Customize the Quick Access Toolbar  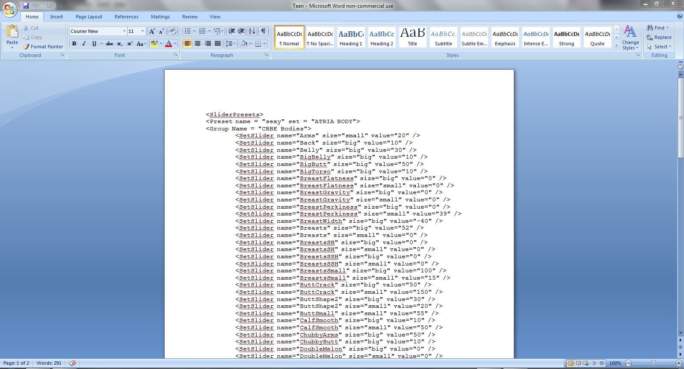[x=61, y=6]
